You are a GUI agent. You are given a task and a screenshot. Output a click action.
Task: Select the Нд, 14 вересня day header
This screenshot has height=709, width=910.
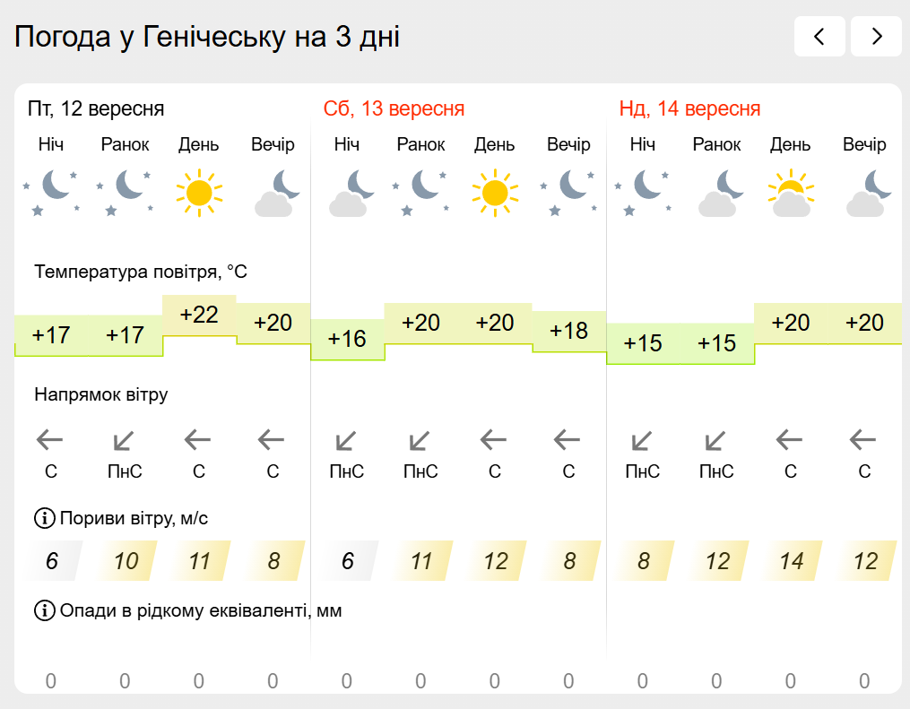pos(689,108)
